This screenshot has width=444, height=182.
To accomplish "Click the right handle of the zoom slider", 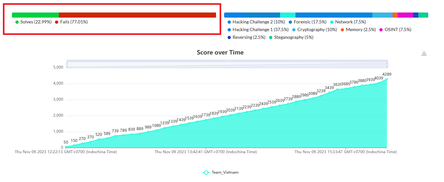I will pyautogui.click(x=387, y=65).
